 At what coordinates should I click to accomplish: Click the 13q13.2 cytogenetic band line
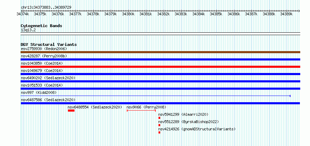pos(160,33)
